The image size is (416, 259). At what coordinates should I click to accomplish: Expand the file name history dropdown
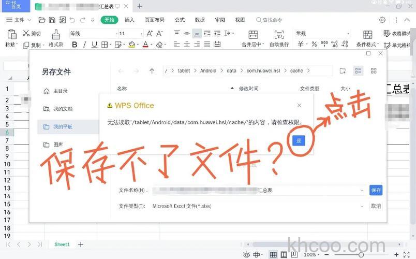(362, 190)
